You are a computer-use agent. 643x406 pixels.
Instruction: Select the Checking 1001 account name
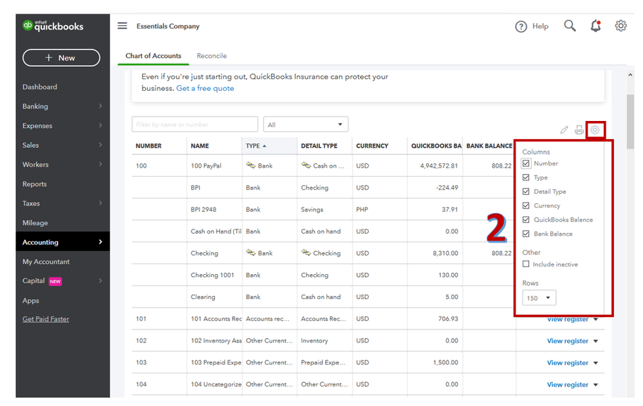212,275
